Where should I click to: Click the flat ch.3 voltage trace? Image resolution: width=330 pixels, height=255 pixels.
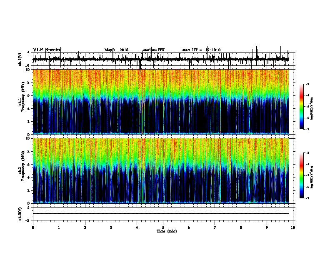pyautogui.click(x=161, y=214)
